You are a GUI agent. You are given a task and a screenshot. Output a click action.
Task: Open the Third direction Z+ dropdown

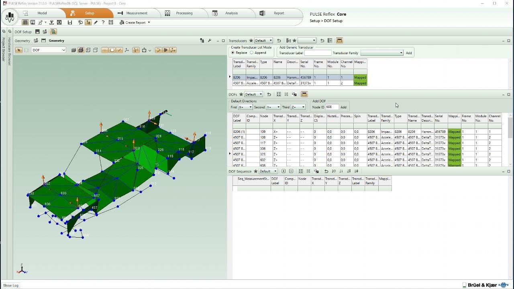click(298, 107)
